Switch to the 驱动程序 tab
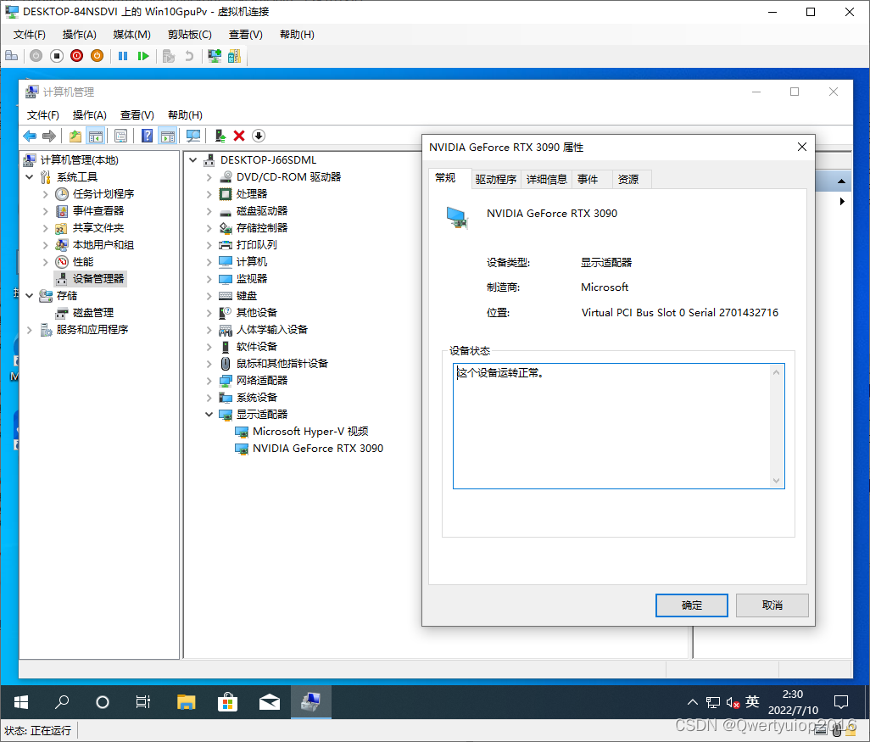 [496, 179]
